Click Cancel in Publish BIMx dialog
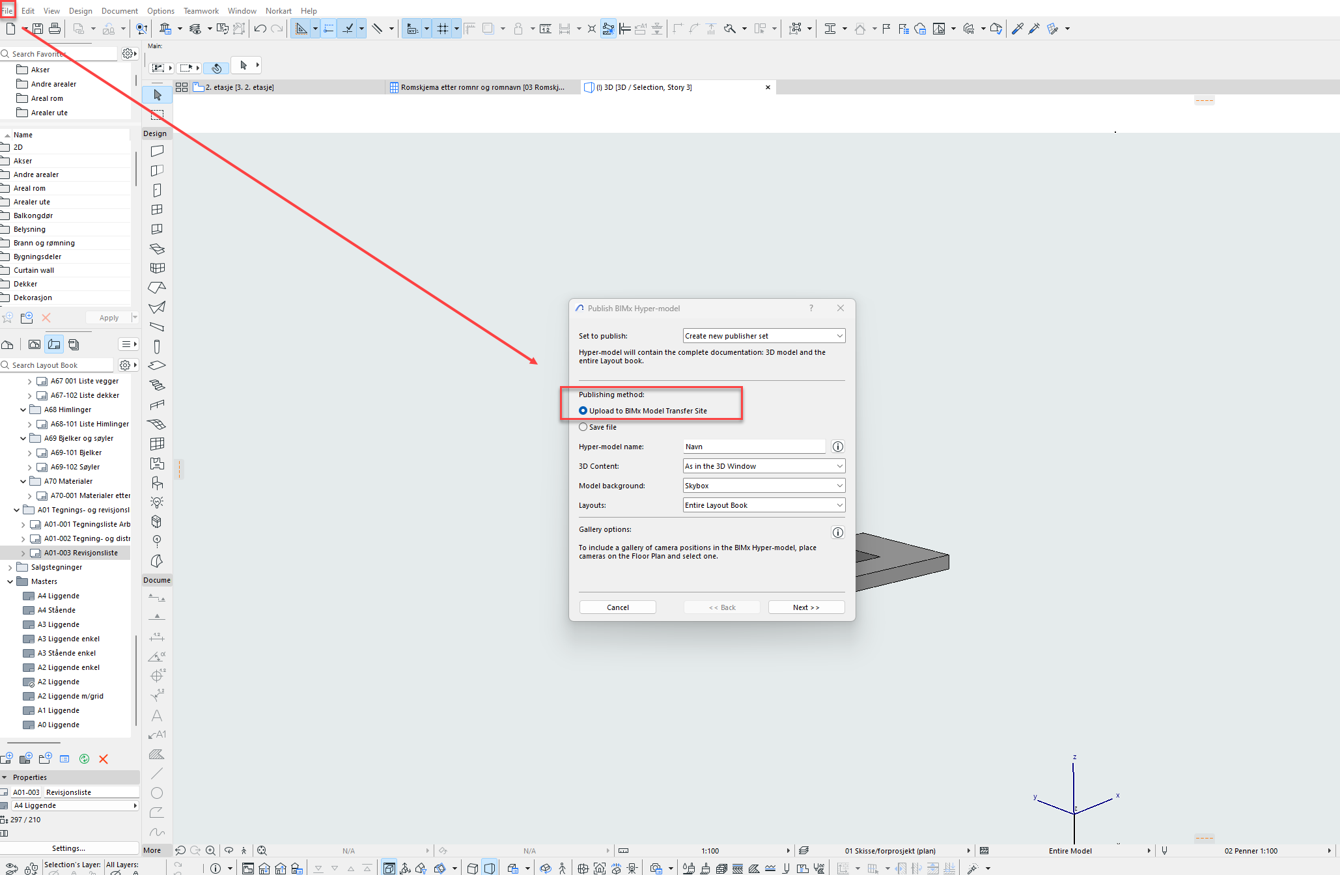Viewport: 1340px width, 875px height. [617, 607]
